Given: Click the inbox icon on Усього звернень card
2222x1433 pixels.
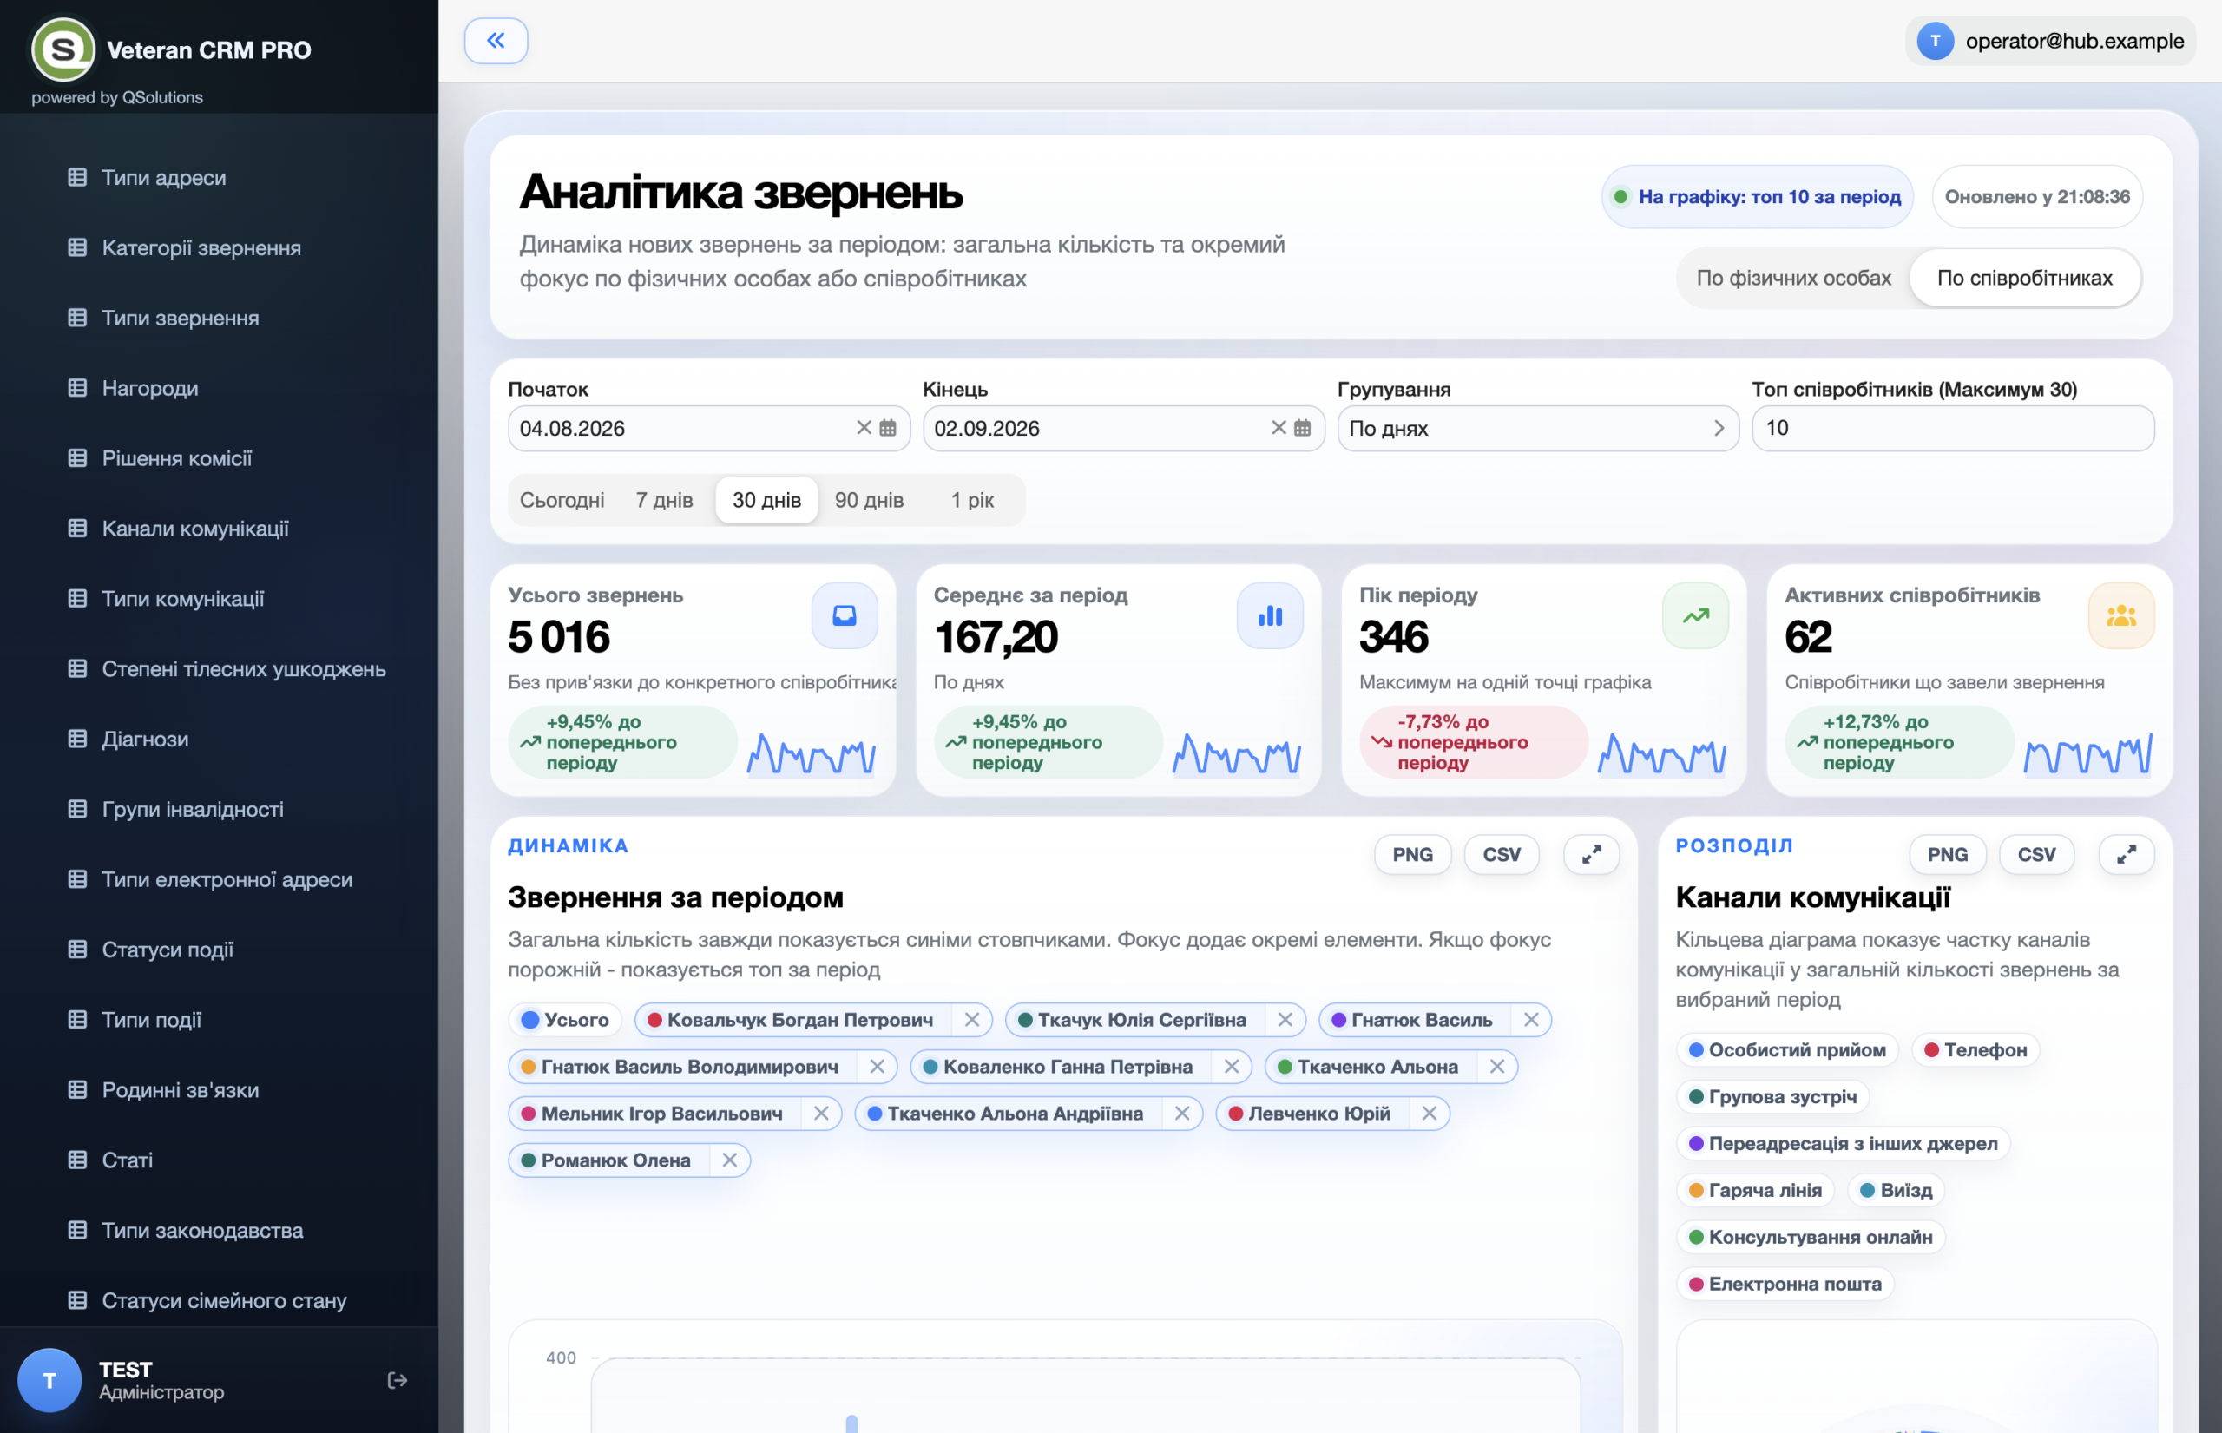Looking at the screenshot, I should [844, 616].
